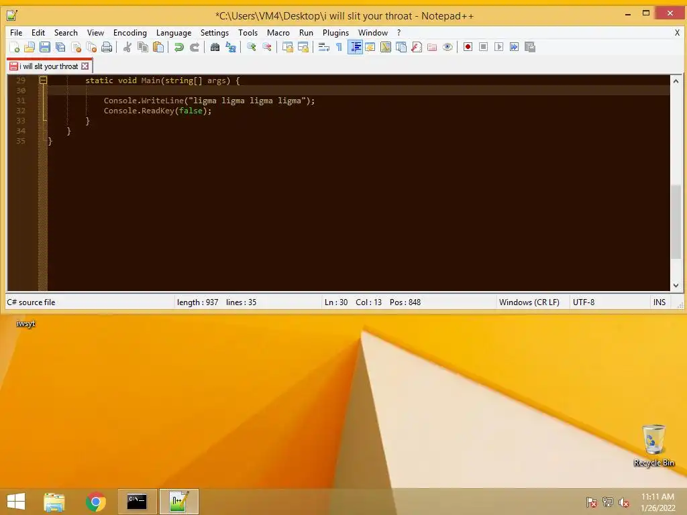Toggle synchronized vertical scrolling
687x515 pixels.
click(x=287, y=47)
